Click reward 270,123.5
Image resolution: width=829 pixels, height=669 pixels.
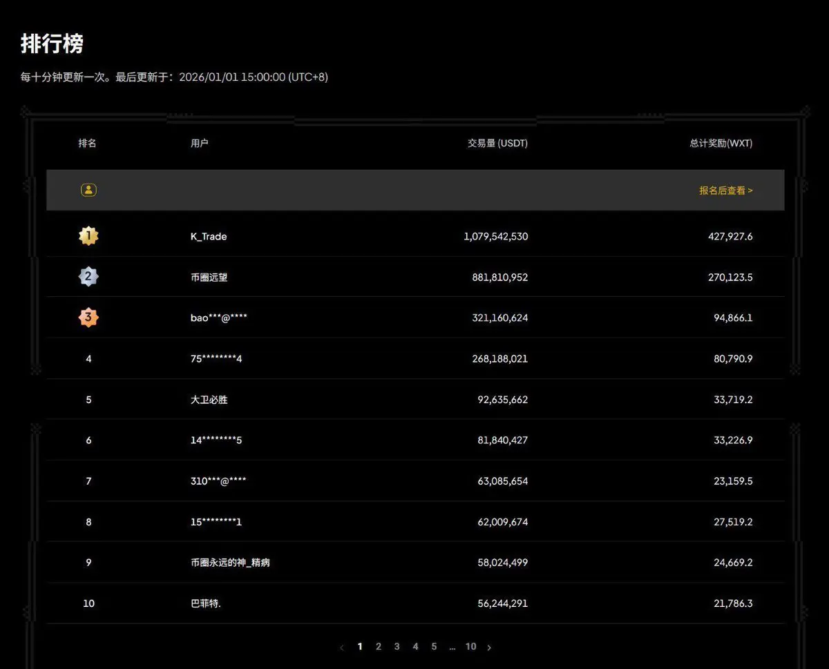(731, 277)
